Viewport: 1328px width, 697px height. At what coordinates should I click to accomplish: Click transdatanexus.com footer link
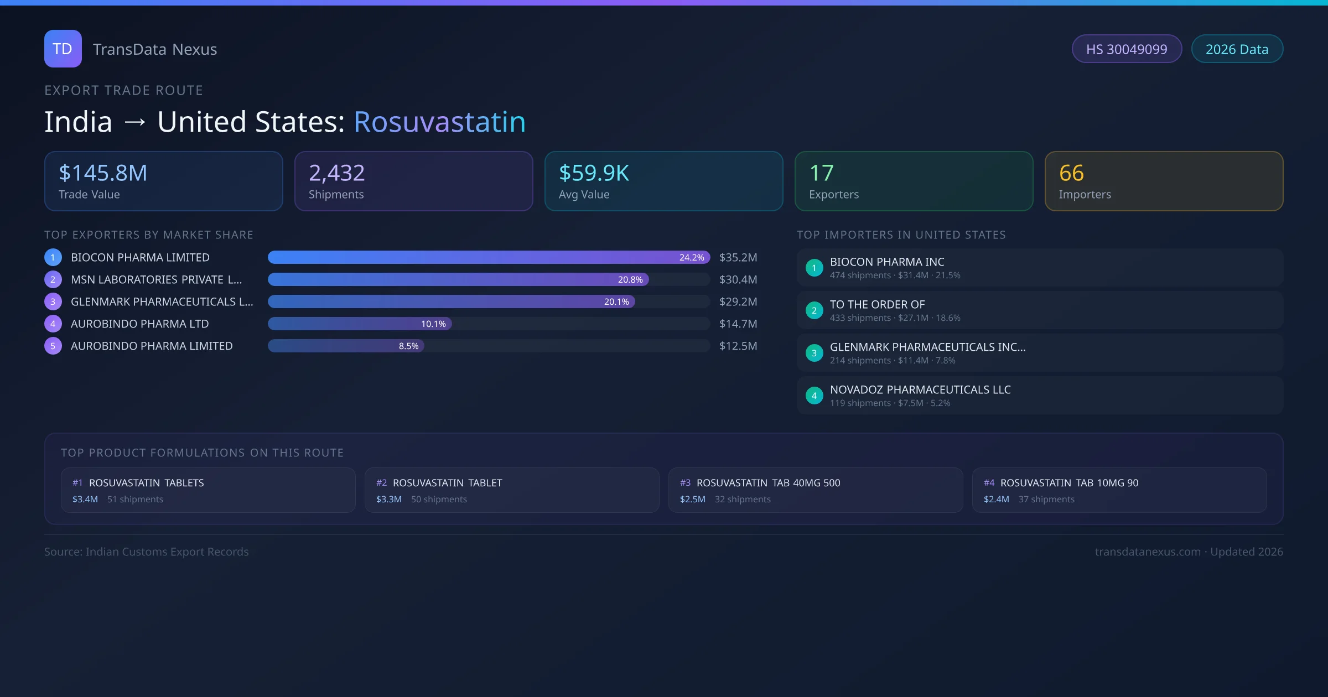[x=1147, y=552]
